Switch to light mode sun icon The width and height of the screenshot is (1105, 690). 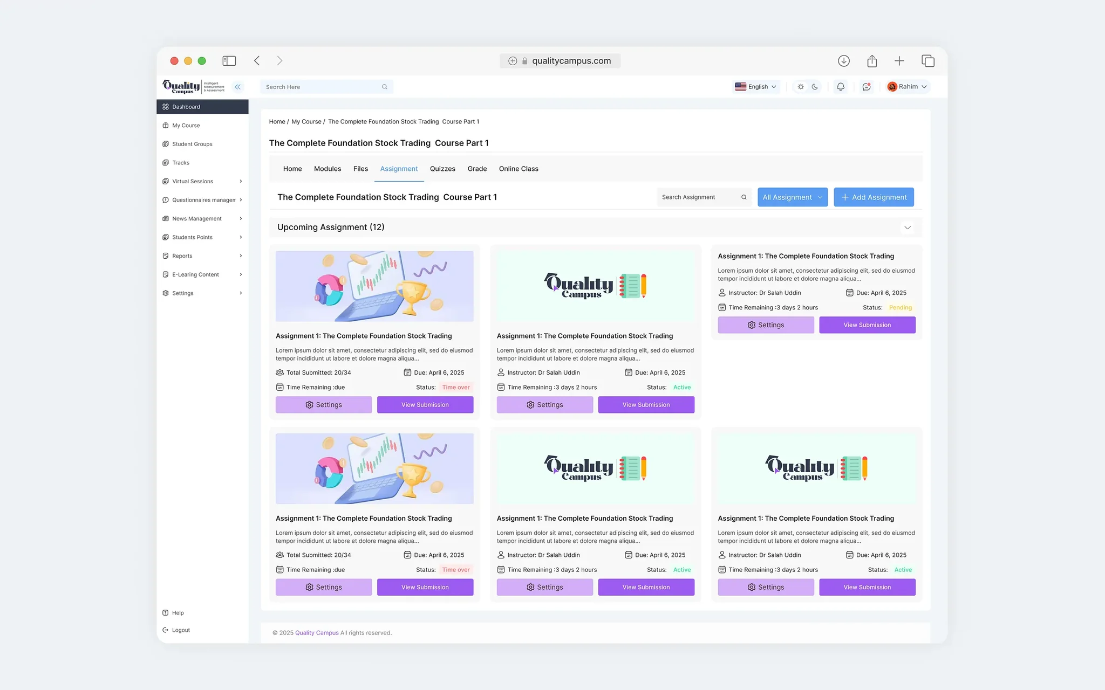801,87
